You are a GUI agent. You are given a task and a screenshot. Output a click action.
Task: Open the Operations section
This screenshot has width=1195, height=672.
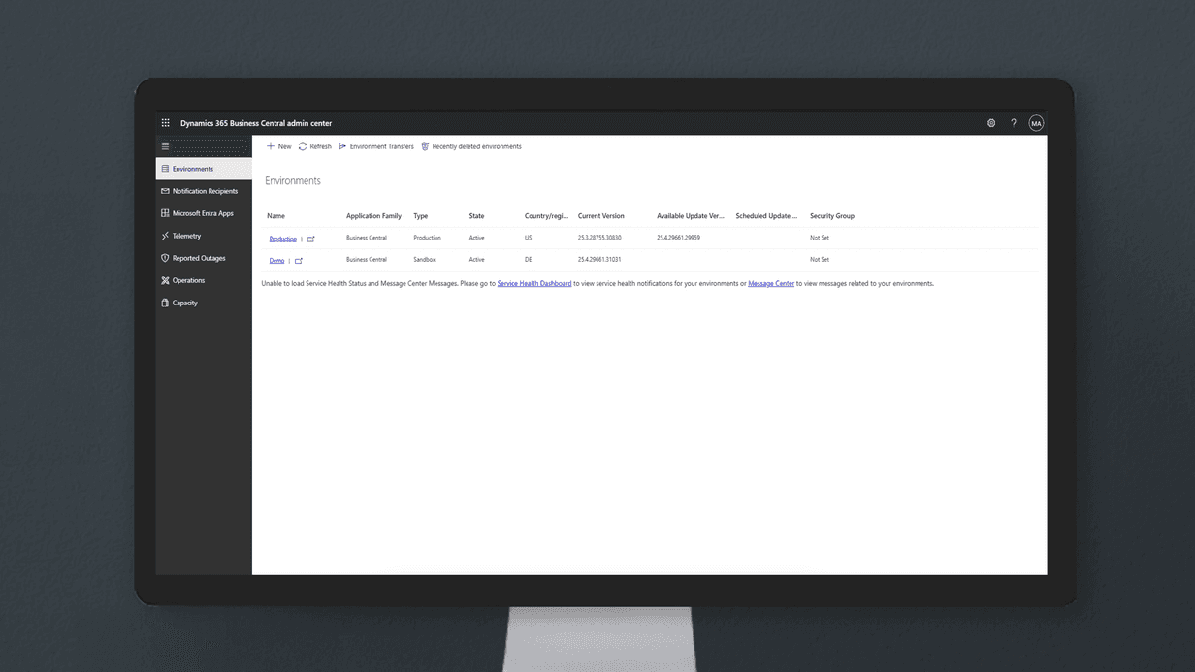188,280
